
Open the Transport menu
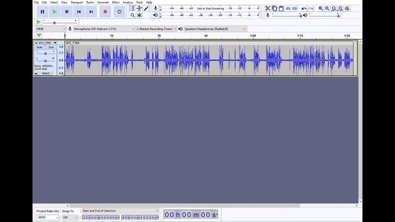[x=77, y=2]
